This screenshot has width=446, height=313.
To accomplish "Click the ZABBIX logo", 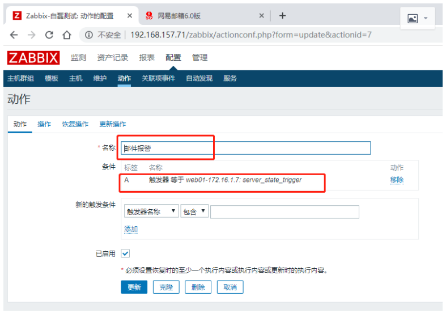I will (x=33, y=58).
